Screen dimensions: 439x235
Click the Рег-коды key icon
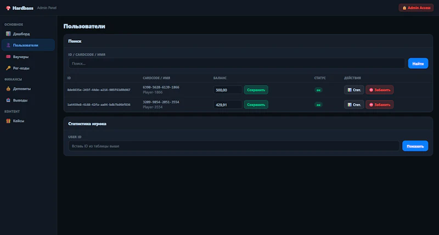pos(8,68)
